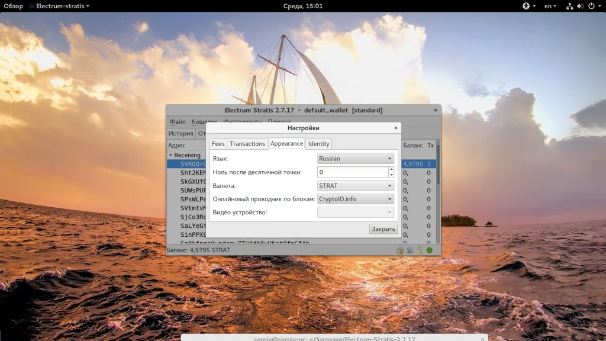Collapse the Receiving address group

170,155
